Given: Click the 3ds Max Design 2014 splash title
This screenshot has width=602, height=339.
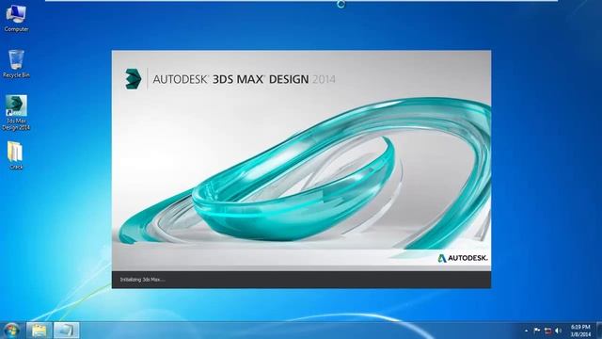Looking at the screenshot, I should 244,79.
